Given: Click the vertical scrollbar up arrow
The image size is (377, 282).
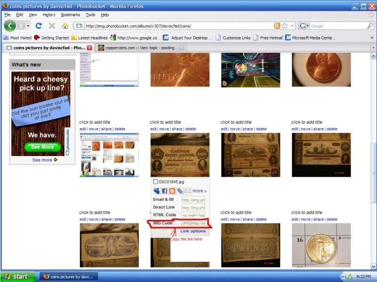Looking at the screenshot, I should (373, 56).
